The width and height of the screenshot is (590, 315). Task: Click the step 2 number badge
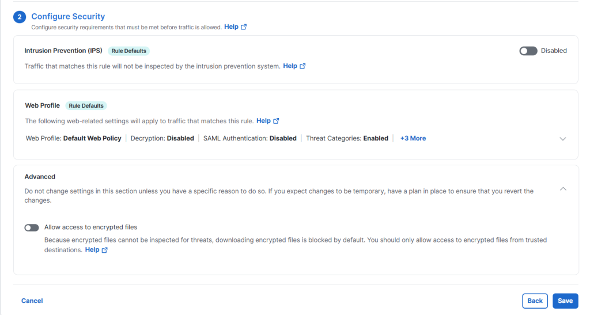pyautogui.click(x=20, y=17)
